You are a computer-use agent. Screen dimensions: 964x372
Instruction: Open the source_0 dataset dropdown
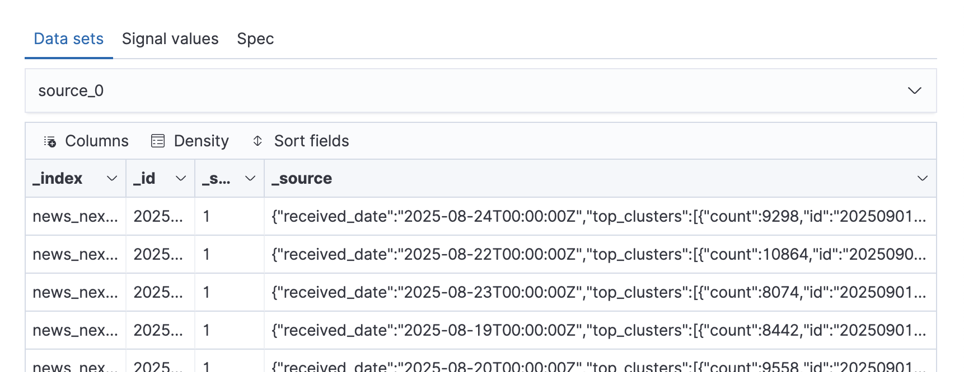tap(914, 90)
